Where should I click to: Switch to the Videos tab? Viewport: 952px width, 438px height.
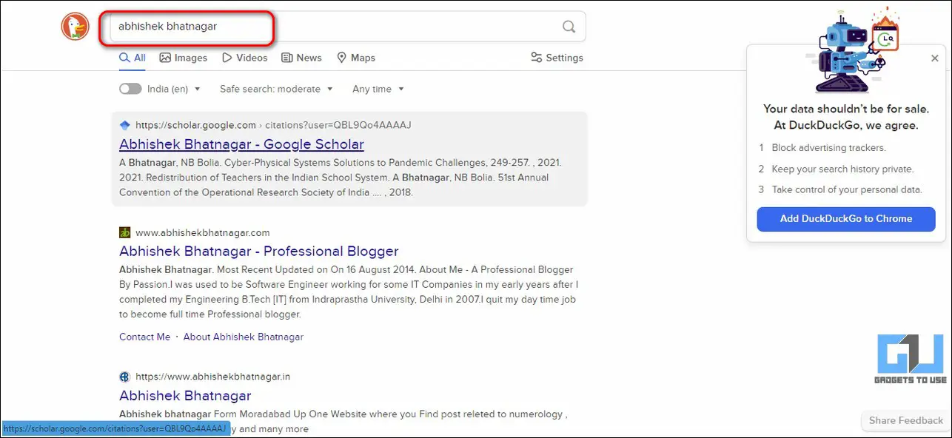point(244,58)
